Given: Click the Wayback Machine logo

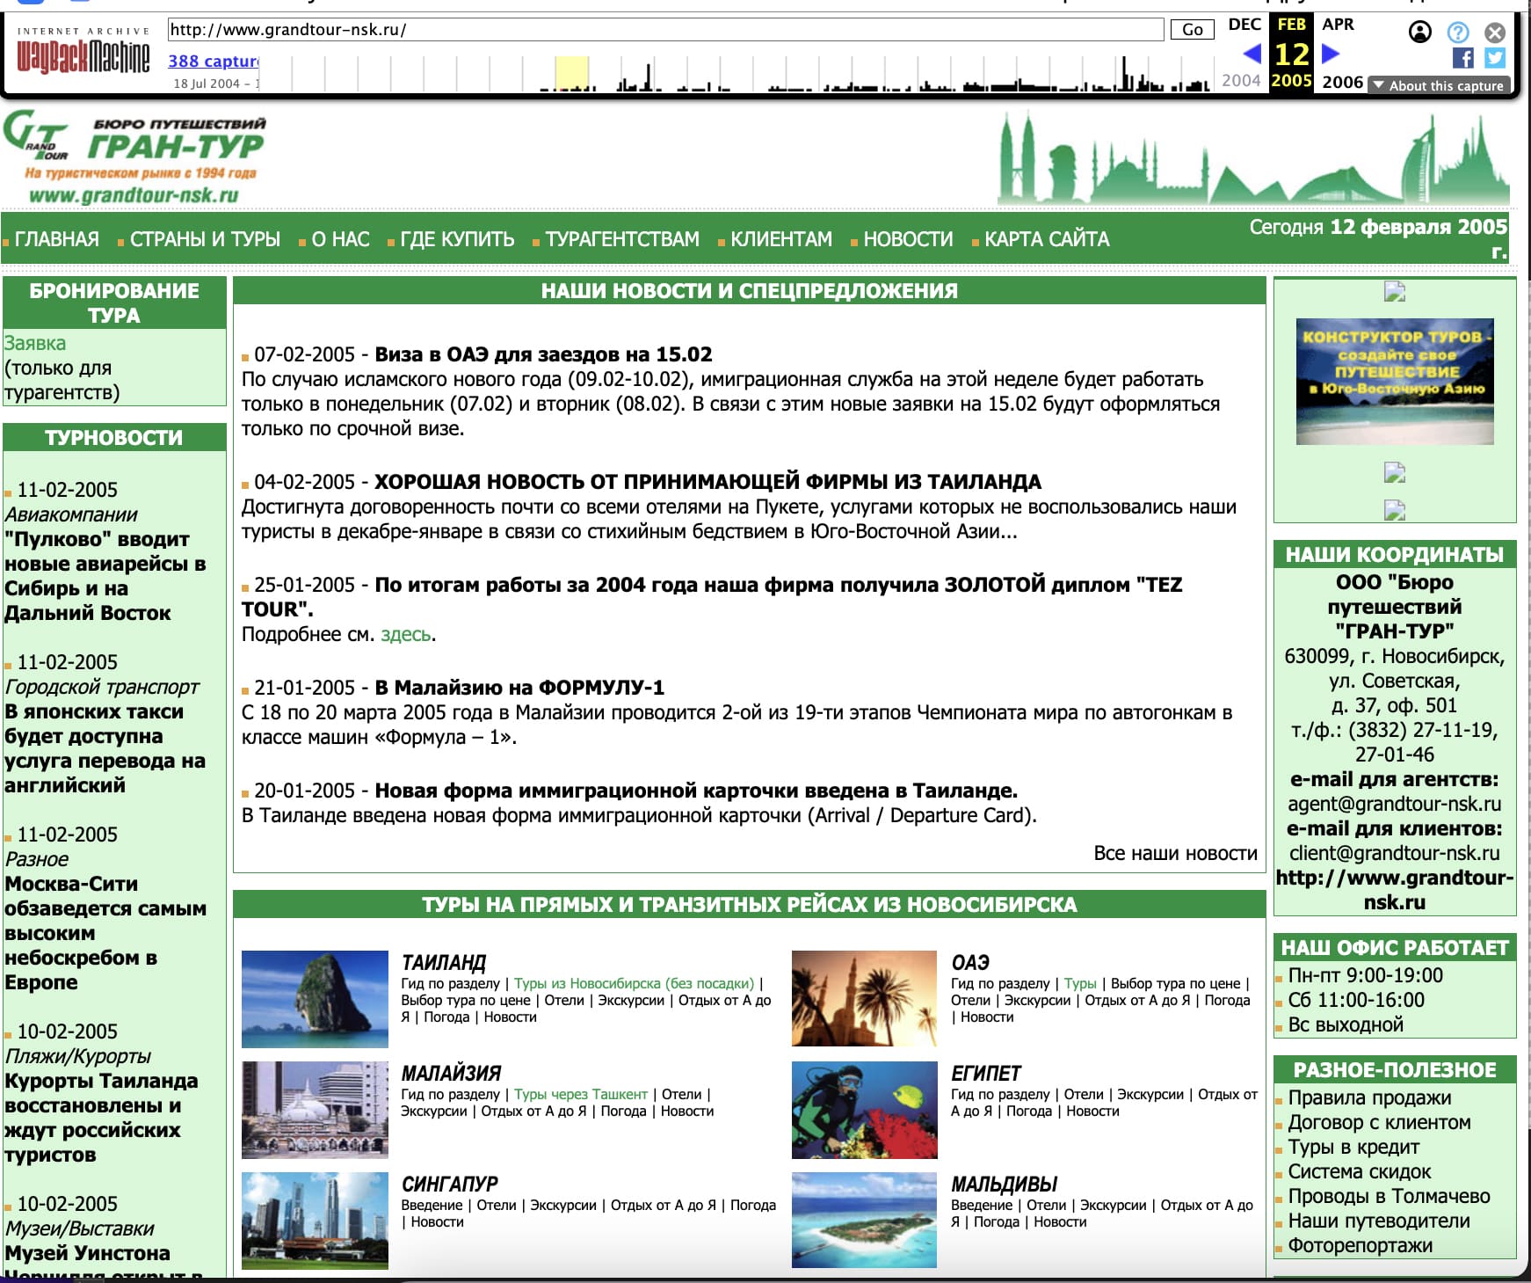Looking at the screenshot, I should coord(83,51).
